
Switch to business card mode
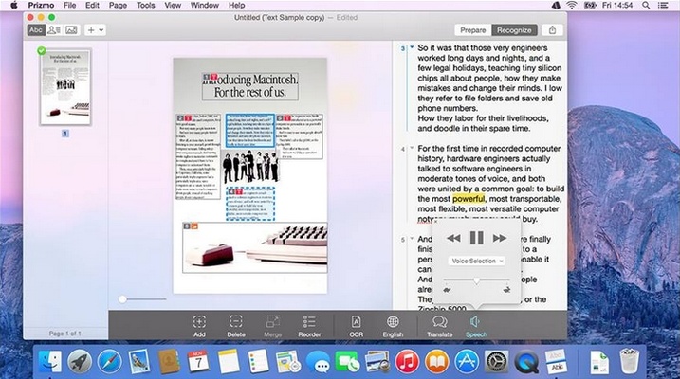54,30
